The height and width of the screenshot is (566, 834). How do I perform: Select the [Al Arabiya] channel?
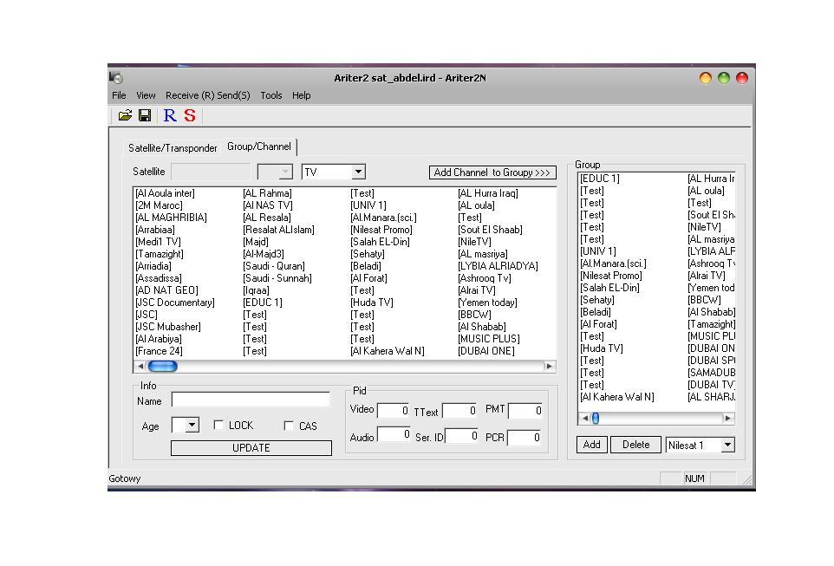[159, 339]
